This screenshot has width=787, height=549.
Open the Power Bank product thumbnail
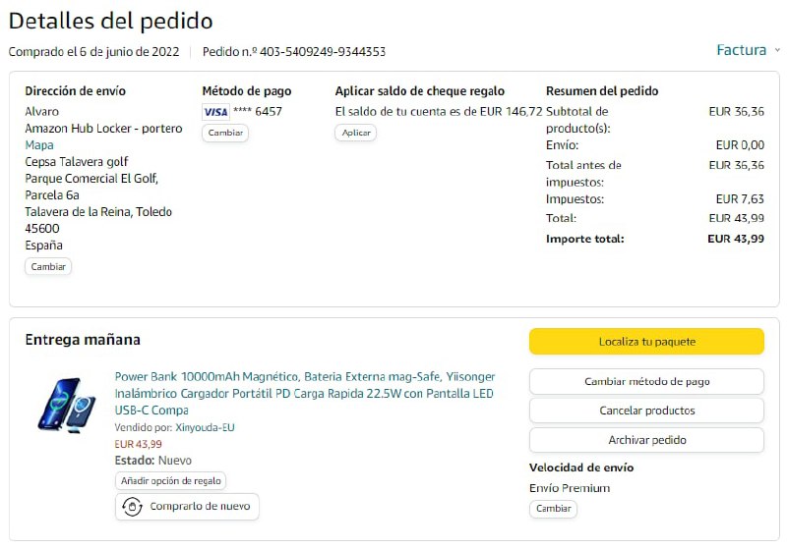coord(66,405)
